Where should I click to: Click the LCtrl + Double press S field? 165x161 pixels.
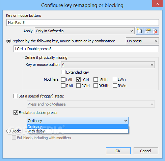click(x=86, y=49)
